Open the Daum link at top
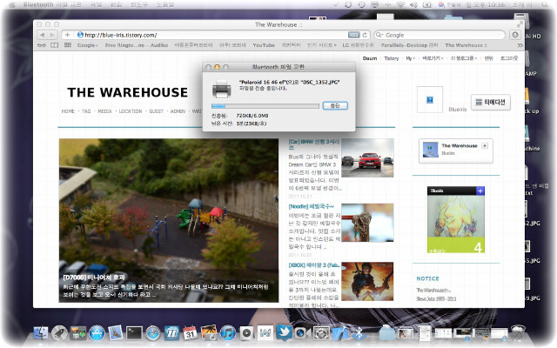This screenshot has height=348, width=557. click(370, 58)
